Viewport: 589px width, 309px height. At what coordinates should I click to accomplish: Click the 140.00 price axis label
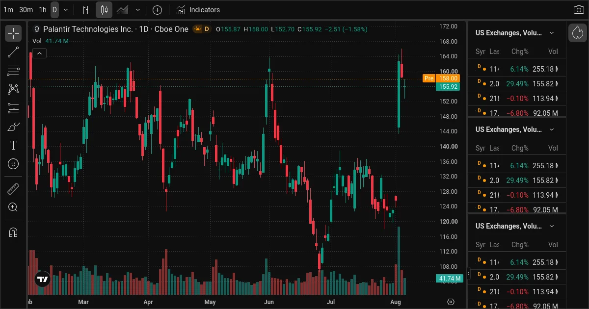tap(449, 147)
